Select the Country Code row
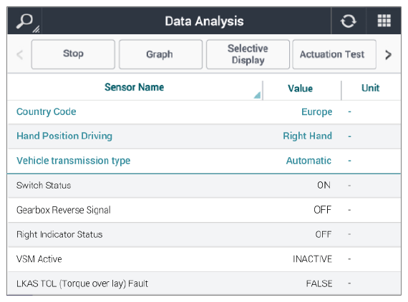 (x=204, y=112)
